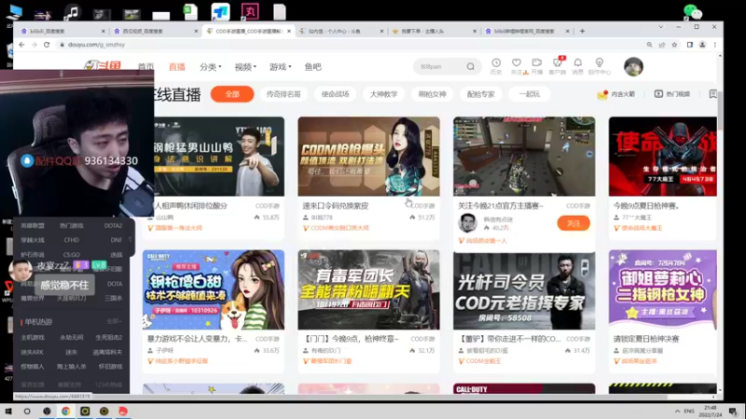This screenshot has height=419, width=746.
Task: Select the 刚枪女神 filter pill
Action: tap(432, 94)
